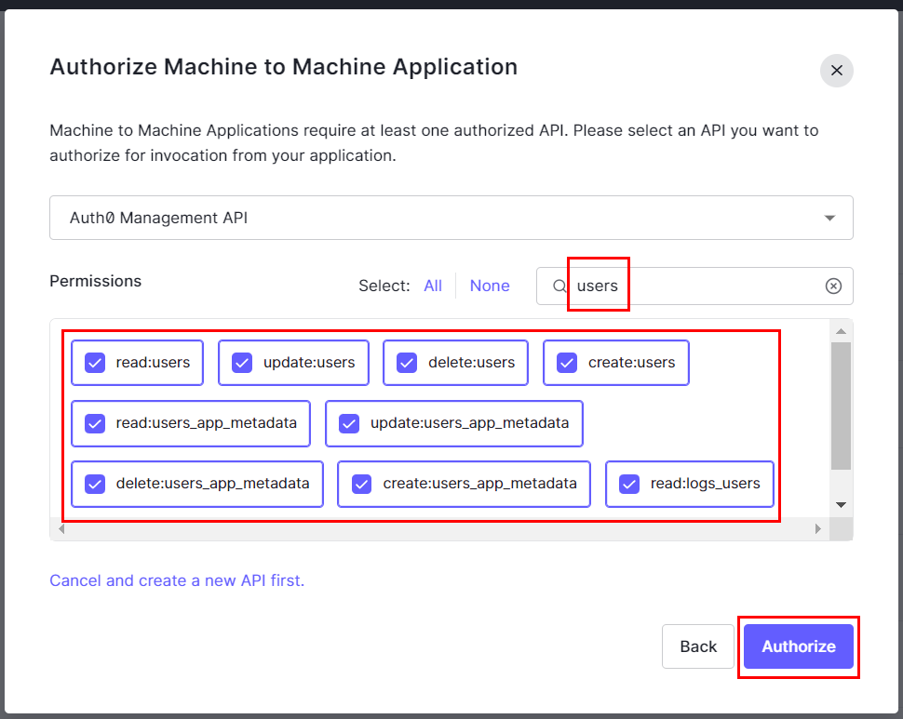
Task: Uncheck the delete:users permission
Action: pos(406,363)
